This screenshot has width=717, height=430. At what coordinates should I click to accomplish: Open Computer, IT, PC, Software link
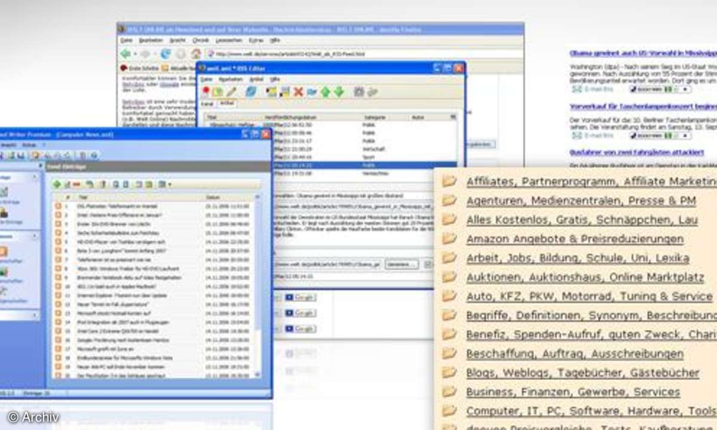592,411
